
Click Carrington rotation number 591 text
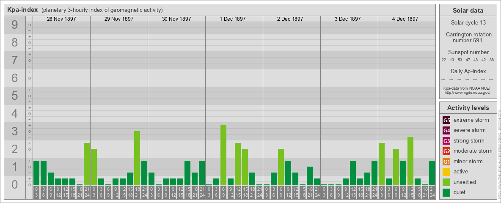[469, 37]
